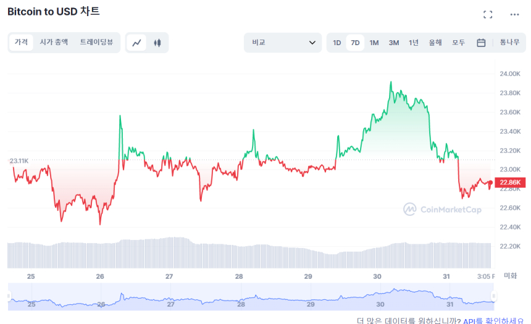
Task: Choose the 1년 (1 year) range
Action: tap(414, 43)
